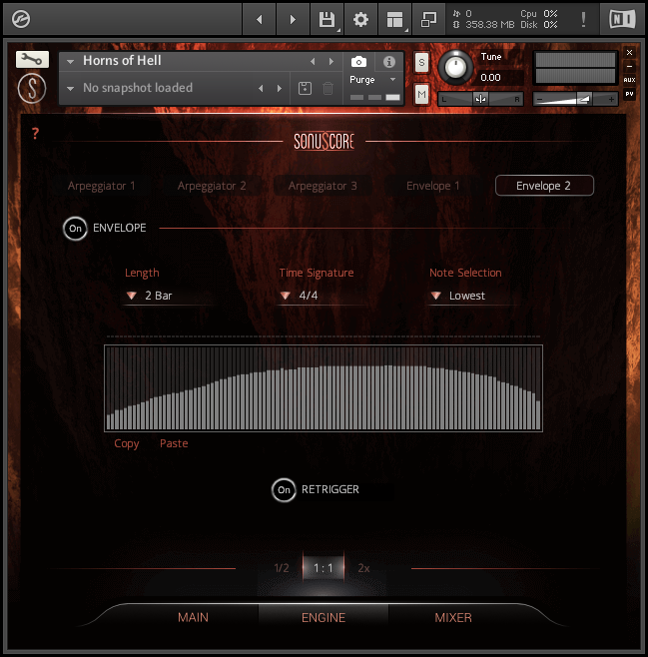Go to the MIXER page tab
This screenshot has width=648, height=657.
(453, 617)
